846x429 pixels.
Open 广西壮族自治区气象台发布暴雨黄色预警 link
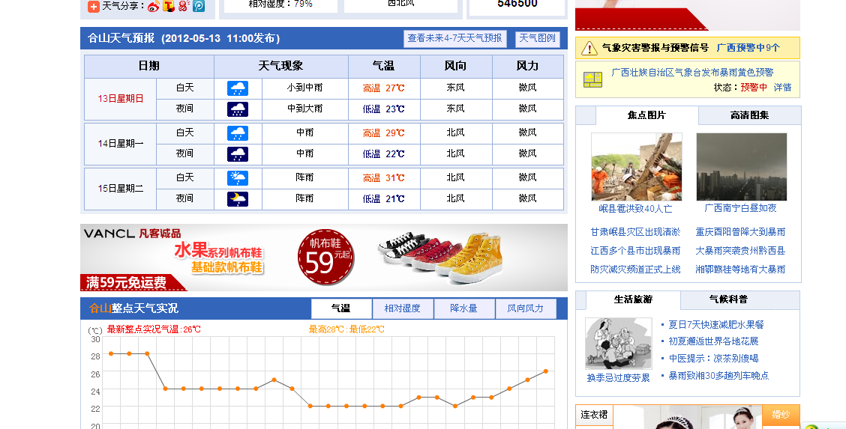692,72
